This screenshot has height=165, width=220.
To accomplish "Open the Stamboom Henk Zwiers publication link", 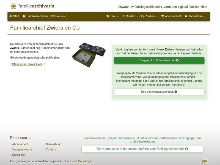I will [27, 64].
